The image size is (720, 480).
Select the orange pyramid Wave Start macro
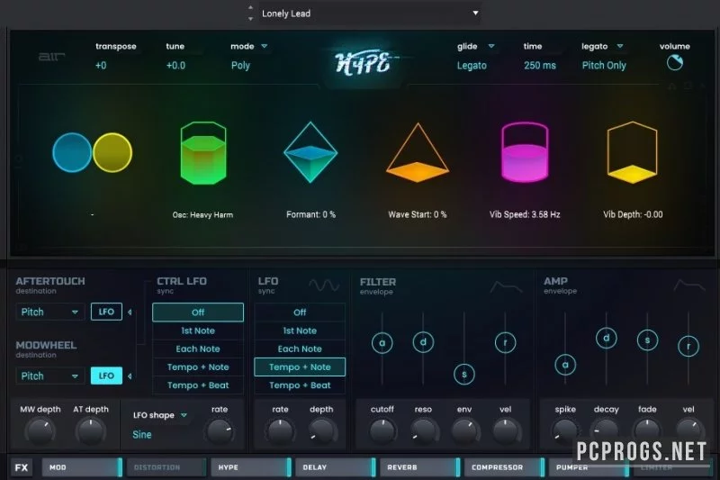coord(418,152)
